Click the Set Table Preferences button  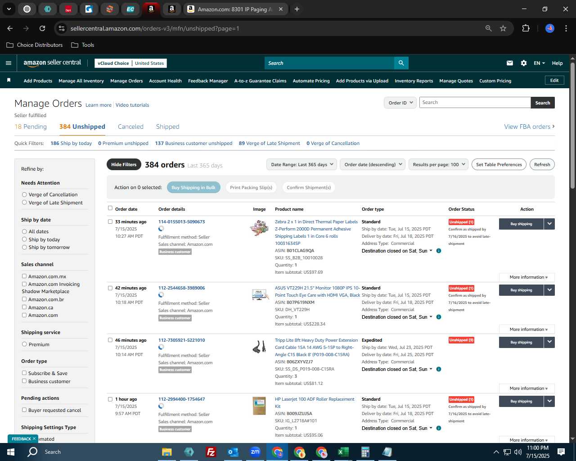[499, 164]
